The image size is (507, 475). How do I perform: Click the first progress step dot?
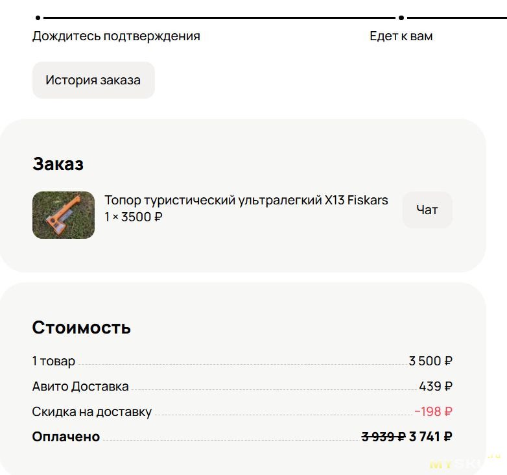[38, 18]
